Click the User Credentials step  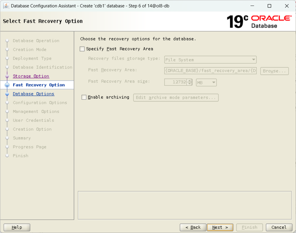coord(33,120)
